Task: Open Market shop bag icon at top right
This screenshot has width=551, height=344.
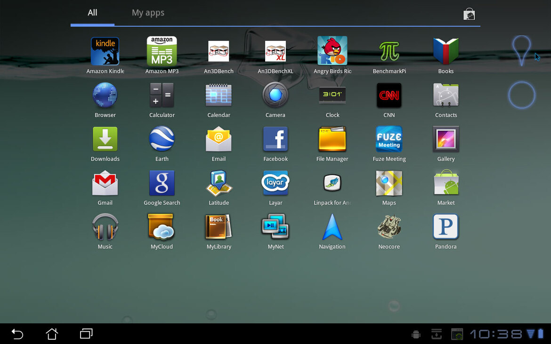Action: [x=469, y=14]
